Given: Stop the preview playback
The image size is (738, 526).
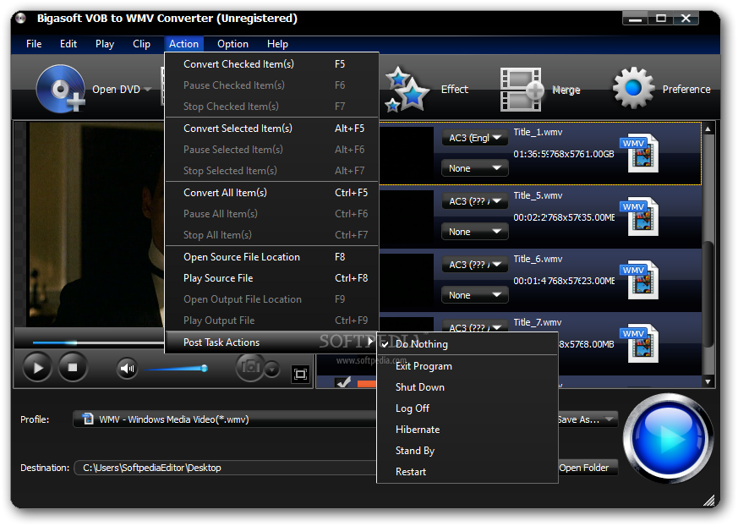Looking at the screenshot, I should click(73, 367).
